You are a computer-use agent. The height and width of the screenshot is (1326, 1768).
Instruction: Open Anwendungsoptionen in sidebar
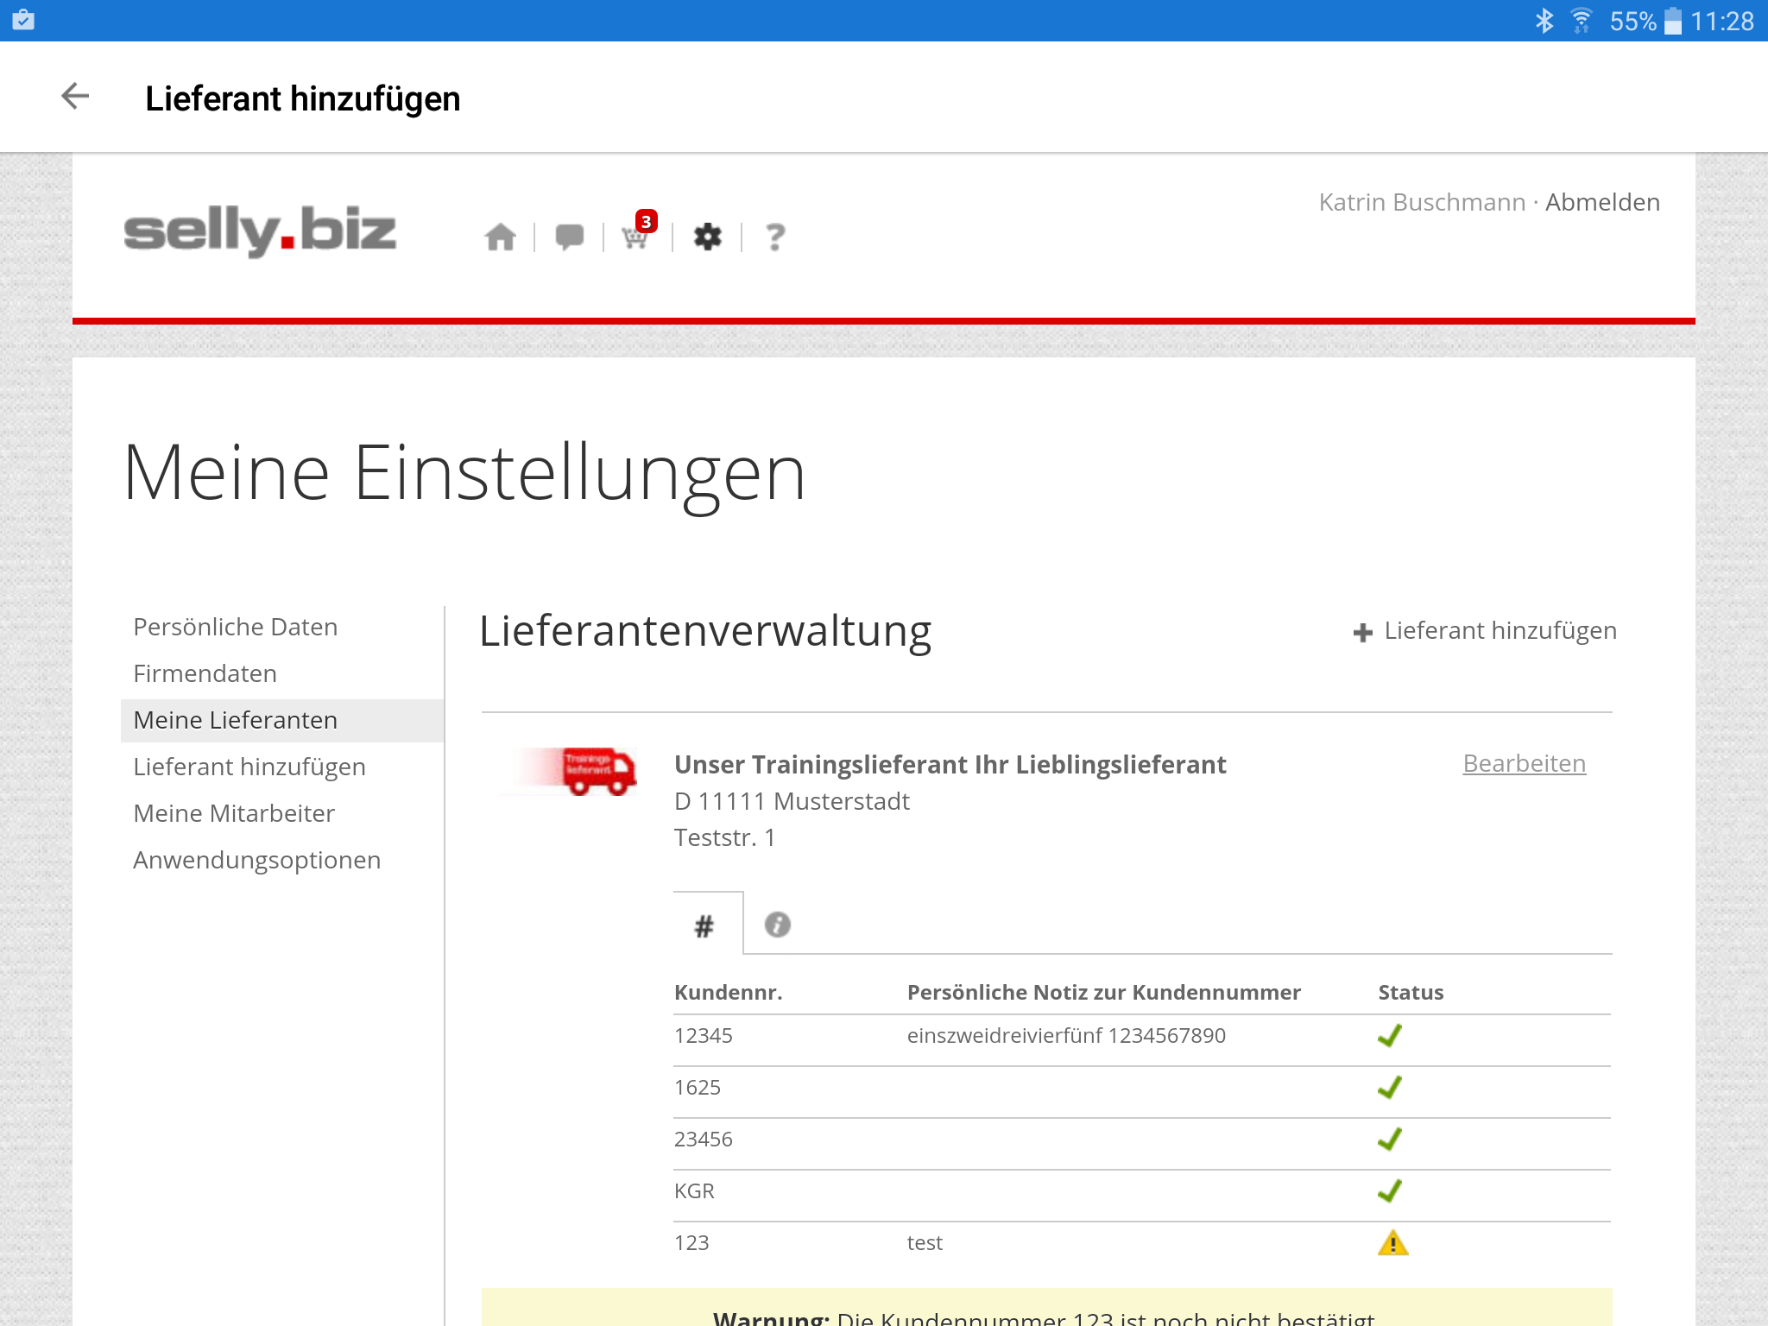pos(256,860)
